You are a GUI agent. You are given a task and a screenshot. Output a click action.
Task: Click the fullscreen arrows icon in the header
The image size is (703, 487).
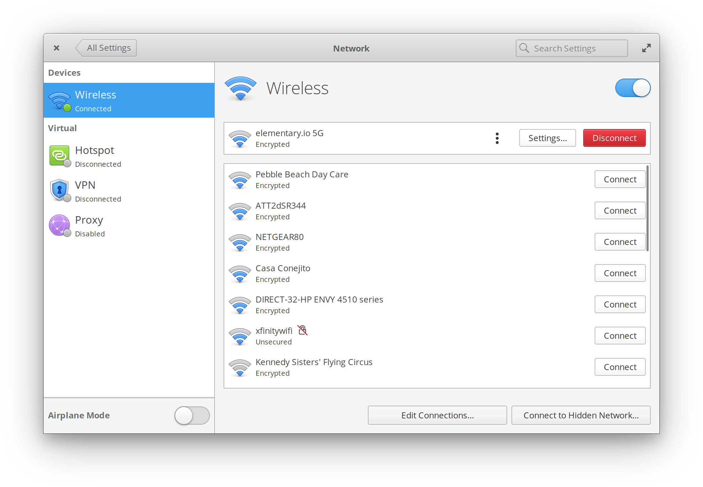(x=646, y=48)
